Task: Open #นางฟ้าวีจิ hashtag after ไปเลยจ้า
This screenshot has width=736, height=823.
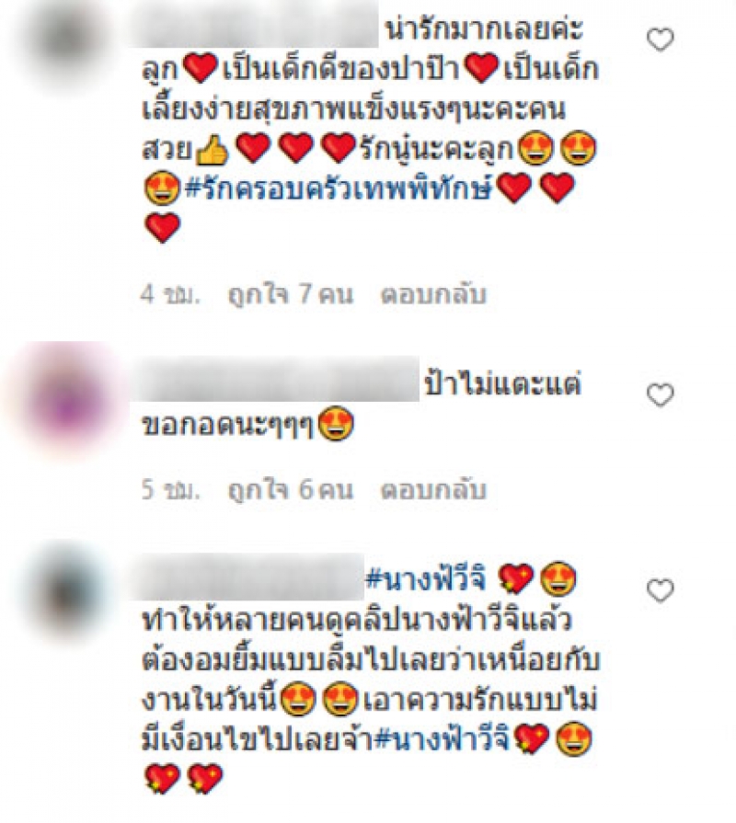Action: coord(443,740)
